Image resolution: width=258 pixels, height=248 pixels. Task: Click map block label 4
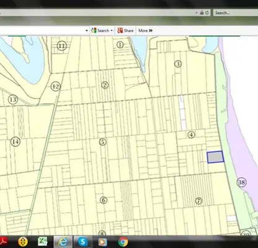(x=191, y=135)
